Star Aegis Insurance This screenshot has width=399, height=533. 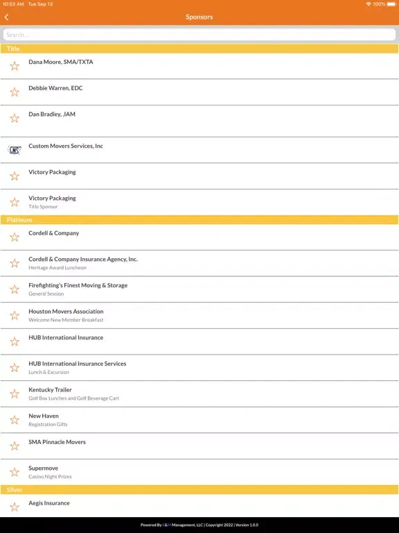point(15,507)
